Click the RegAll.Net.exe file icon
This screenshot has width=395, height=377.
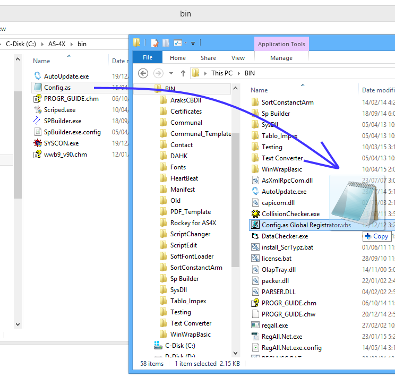tap(255, 337)
